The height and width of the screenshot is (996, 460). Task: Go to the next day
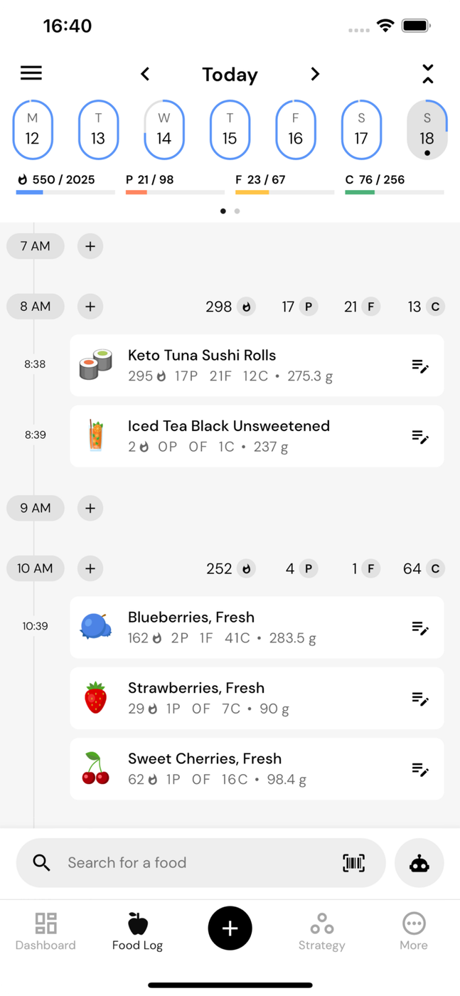(x=315, y=74)
